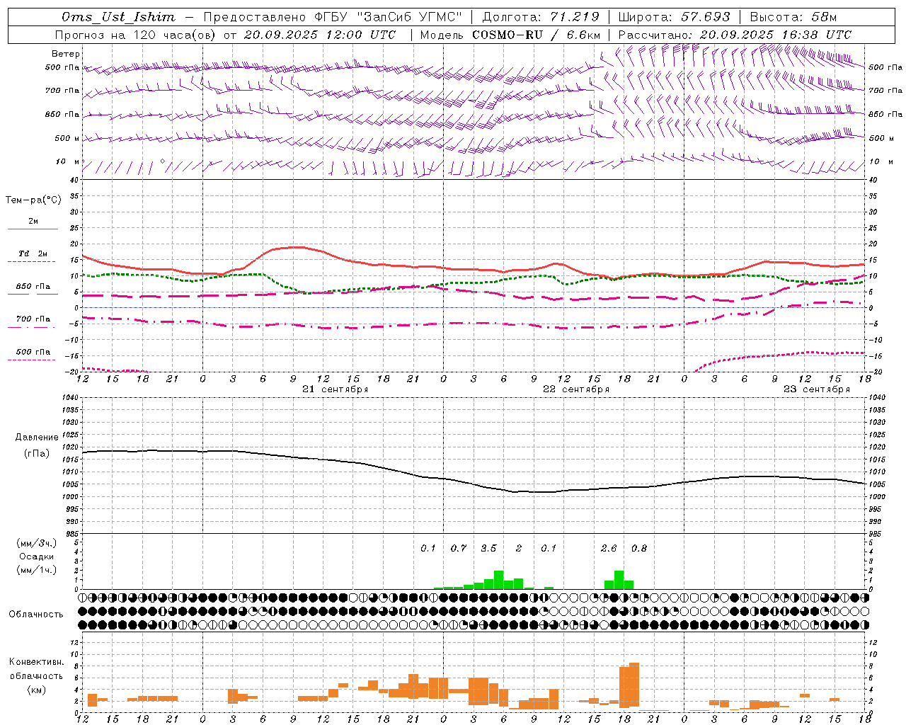Image resolution: width=906 pixels, height=725 pixels.
Task: Click the 22 сентября date label
Action: click(576, 389)
